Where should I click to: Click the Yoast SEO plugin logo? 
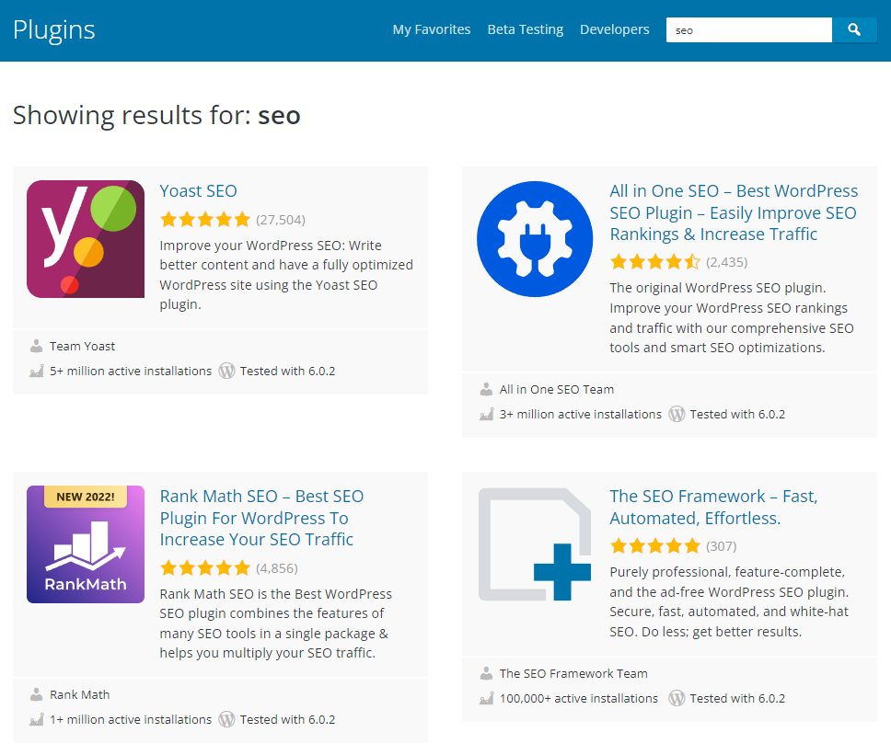coord(86,239)
